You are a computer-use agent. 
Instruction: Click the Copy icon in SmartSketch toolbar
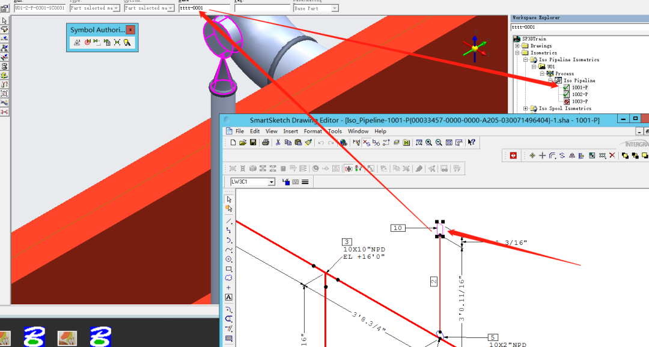coord(288,143)
